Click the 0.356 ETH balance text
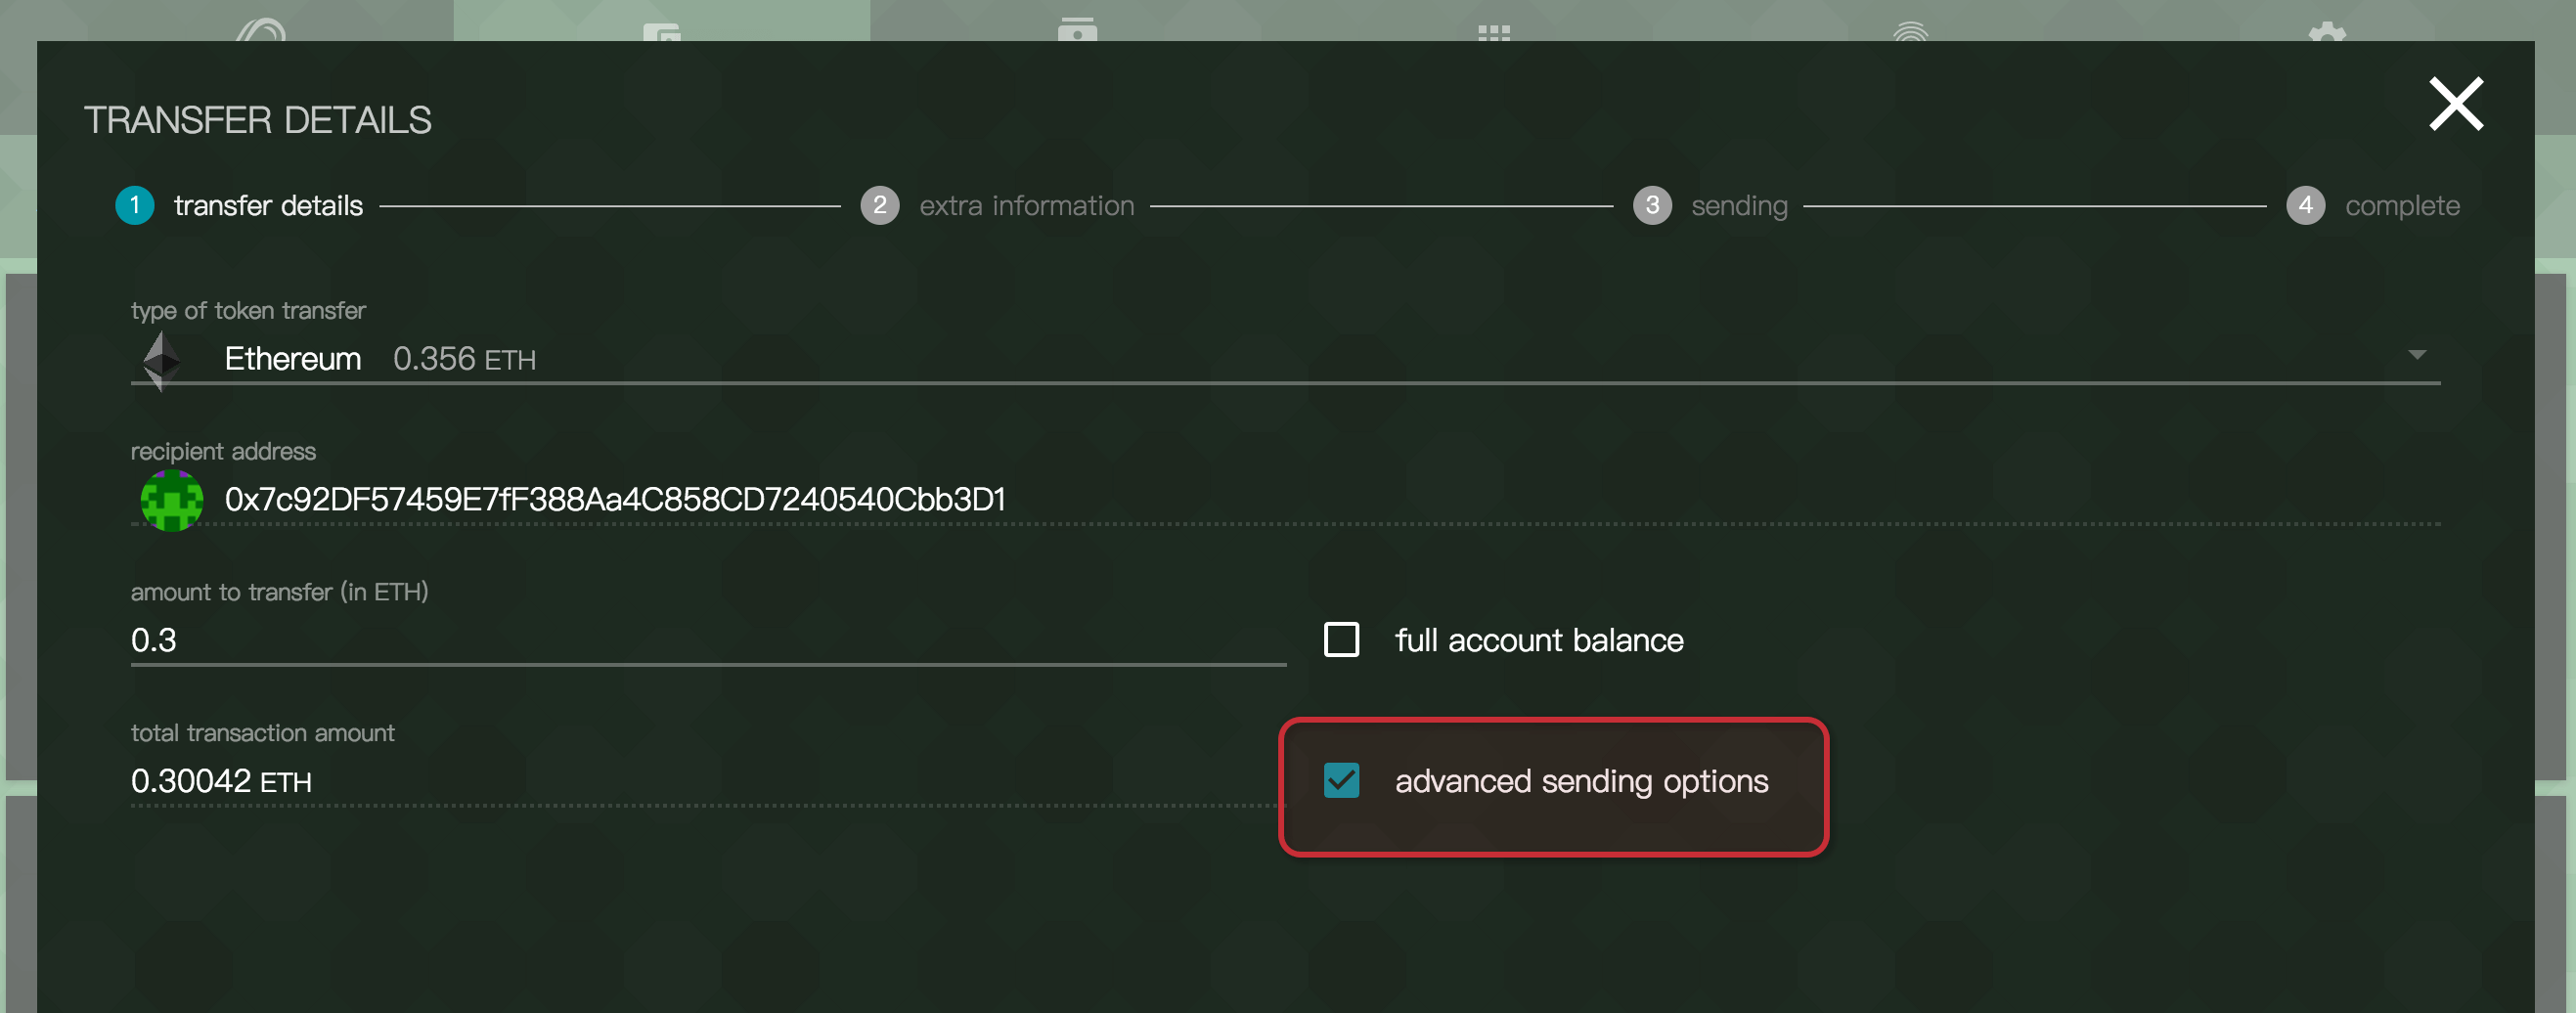This screenshot has height=1013, width=2576. tap(464, 359)
